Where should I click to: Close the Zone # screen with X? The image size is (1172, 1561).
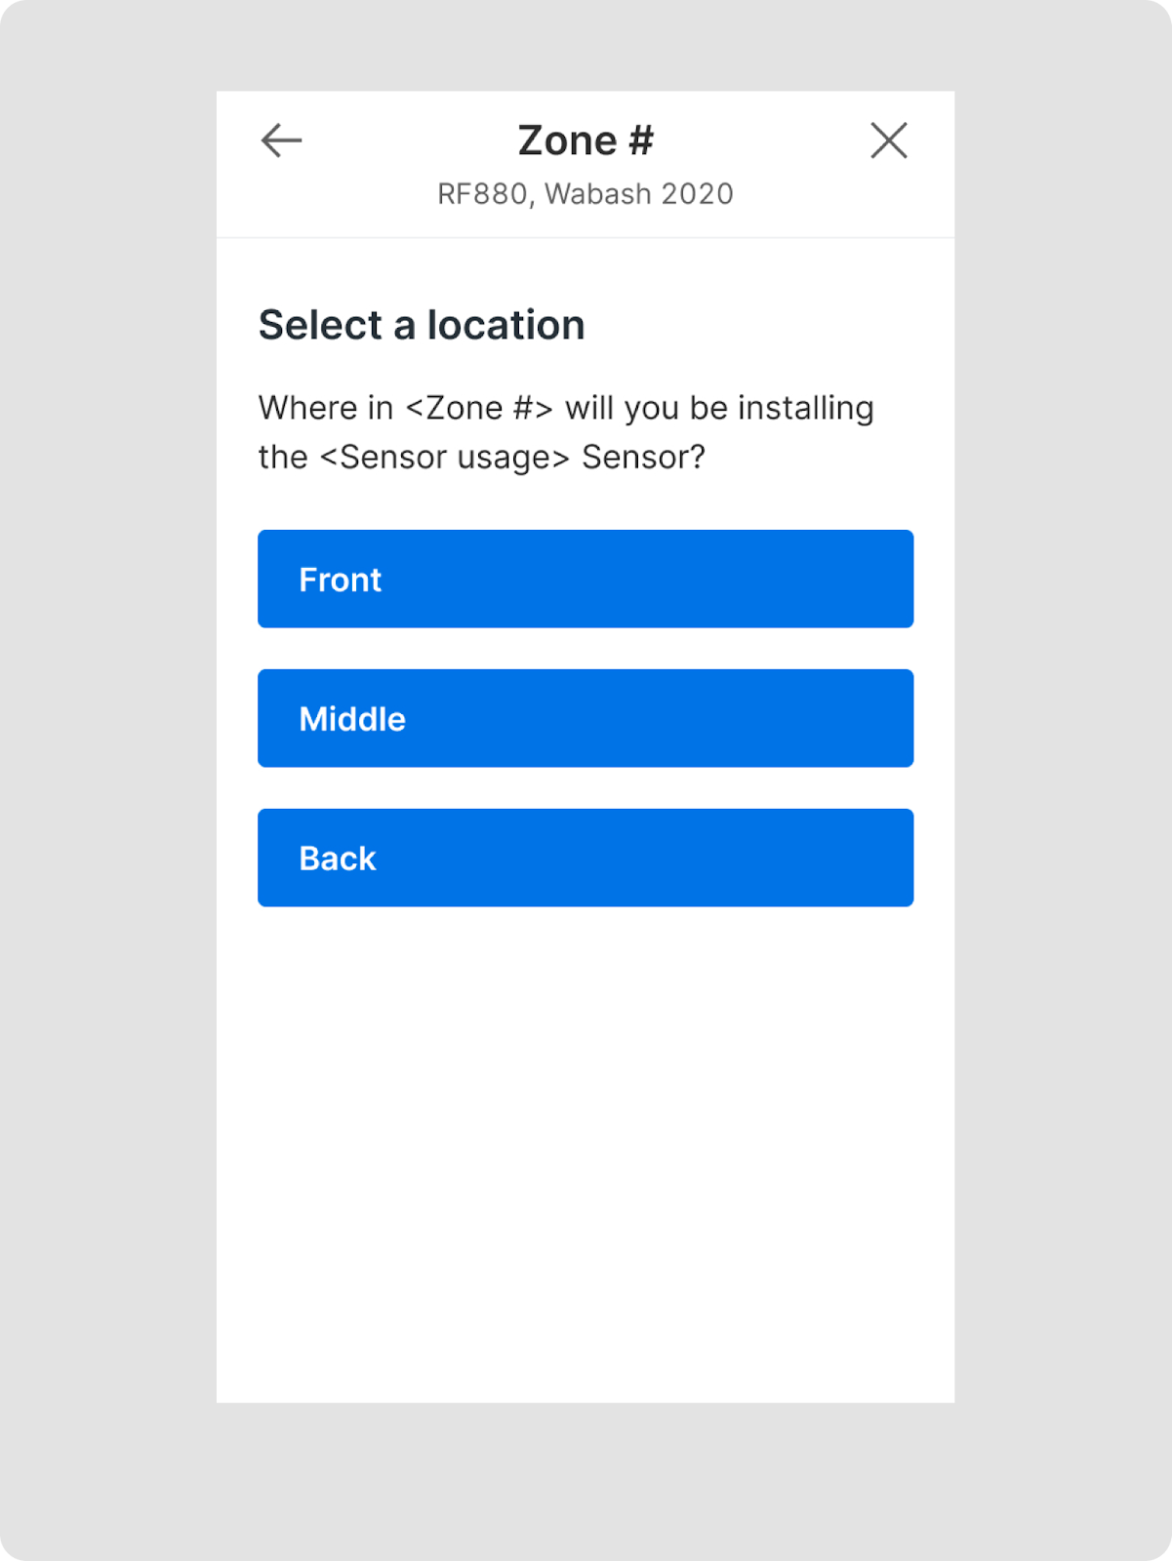click(888, 140)
